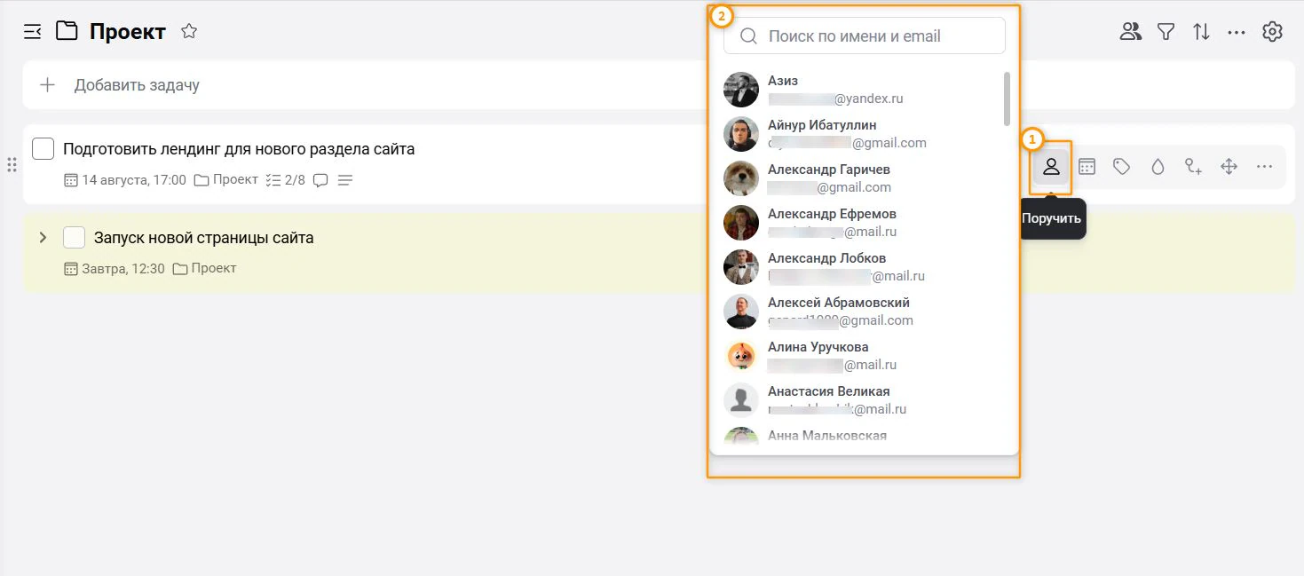Screen dimensions: 1304x576
Task: Open task title Запуск новой страницы сайта
Action: [203, 238]
